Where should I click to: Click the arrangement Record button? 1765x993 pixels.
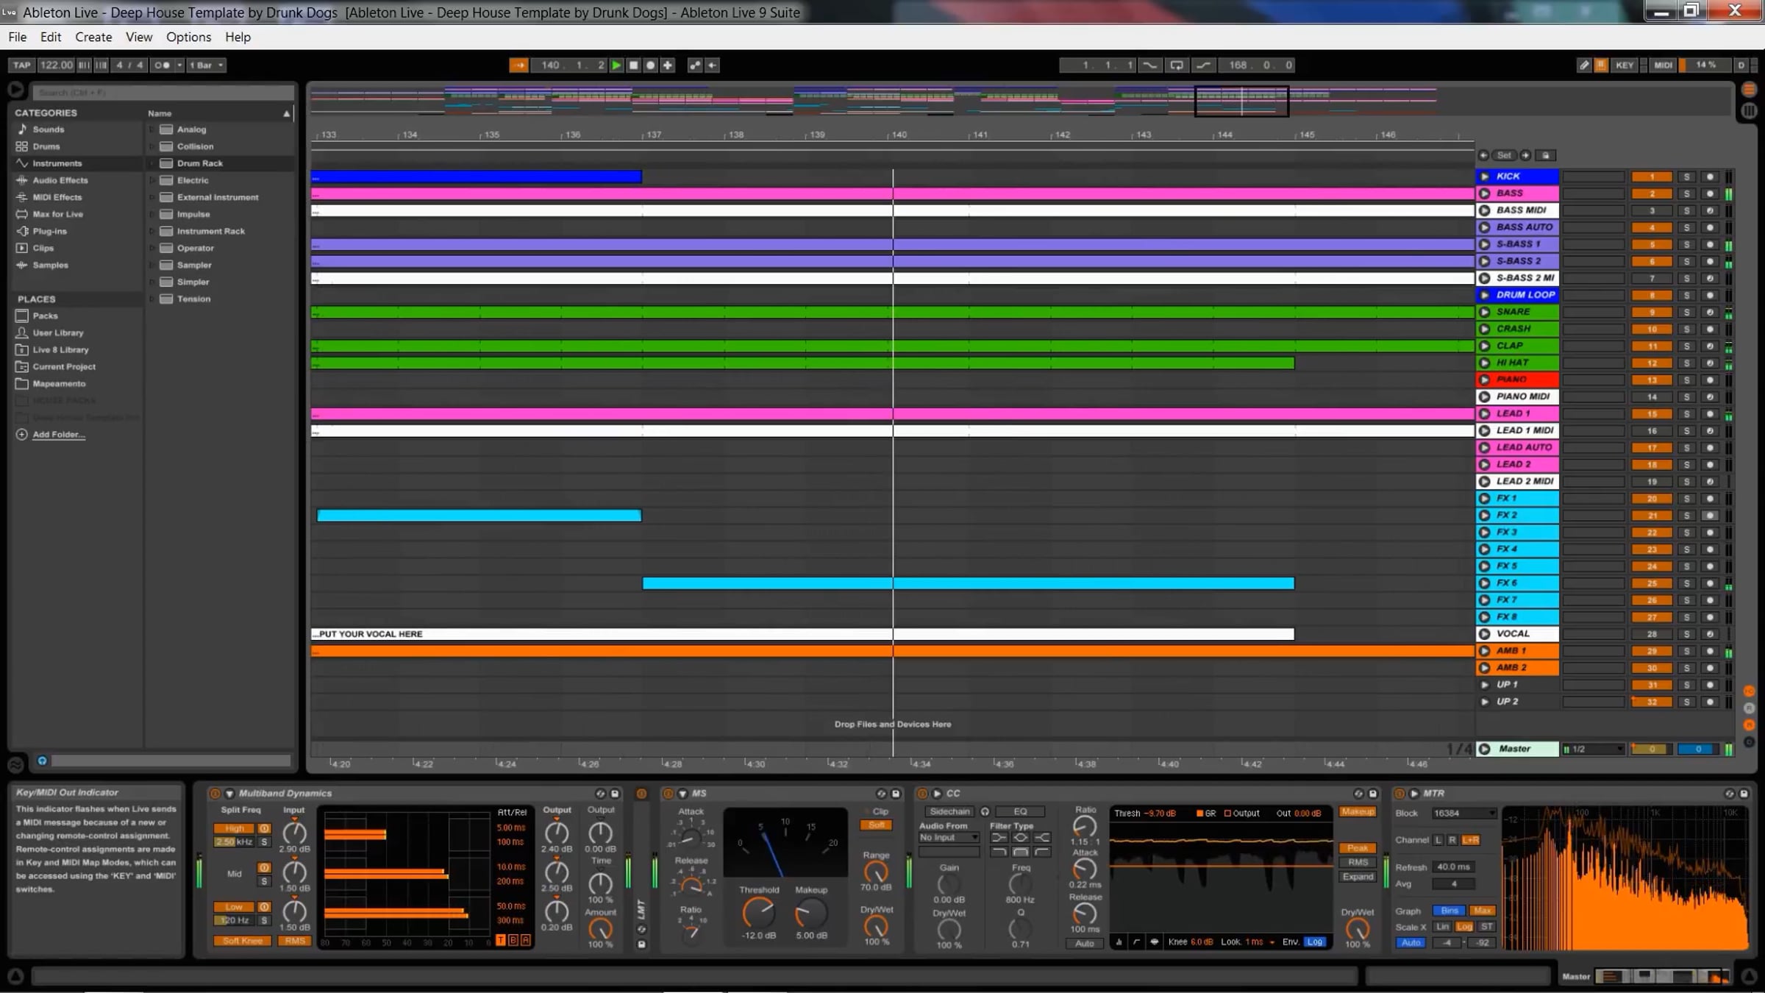click(x=650, y=65)
